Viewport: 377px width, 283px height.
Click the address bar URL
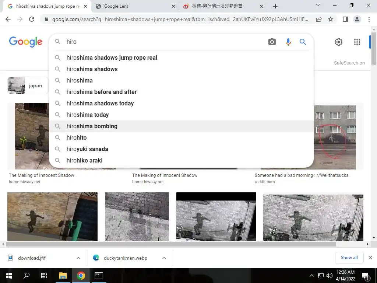180,19
